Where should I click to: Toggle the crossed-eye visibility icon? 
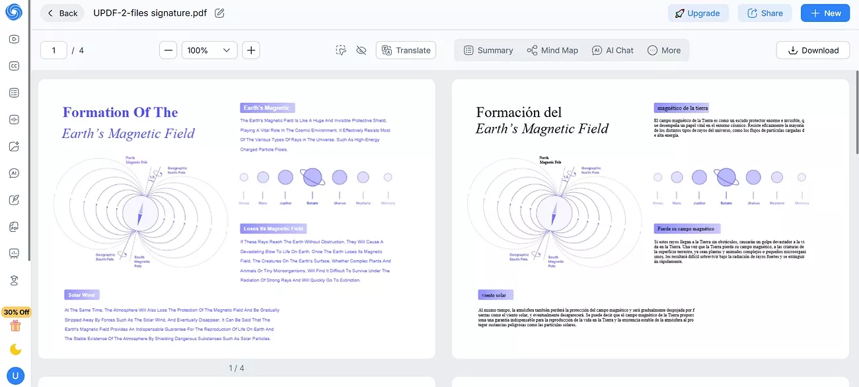(x=361, y=50)
